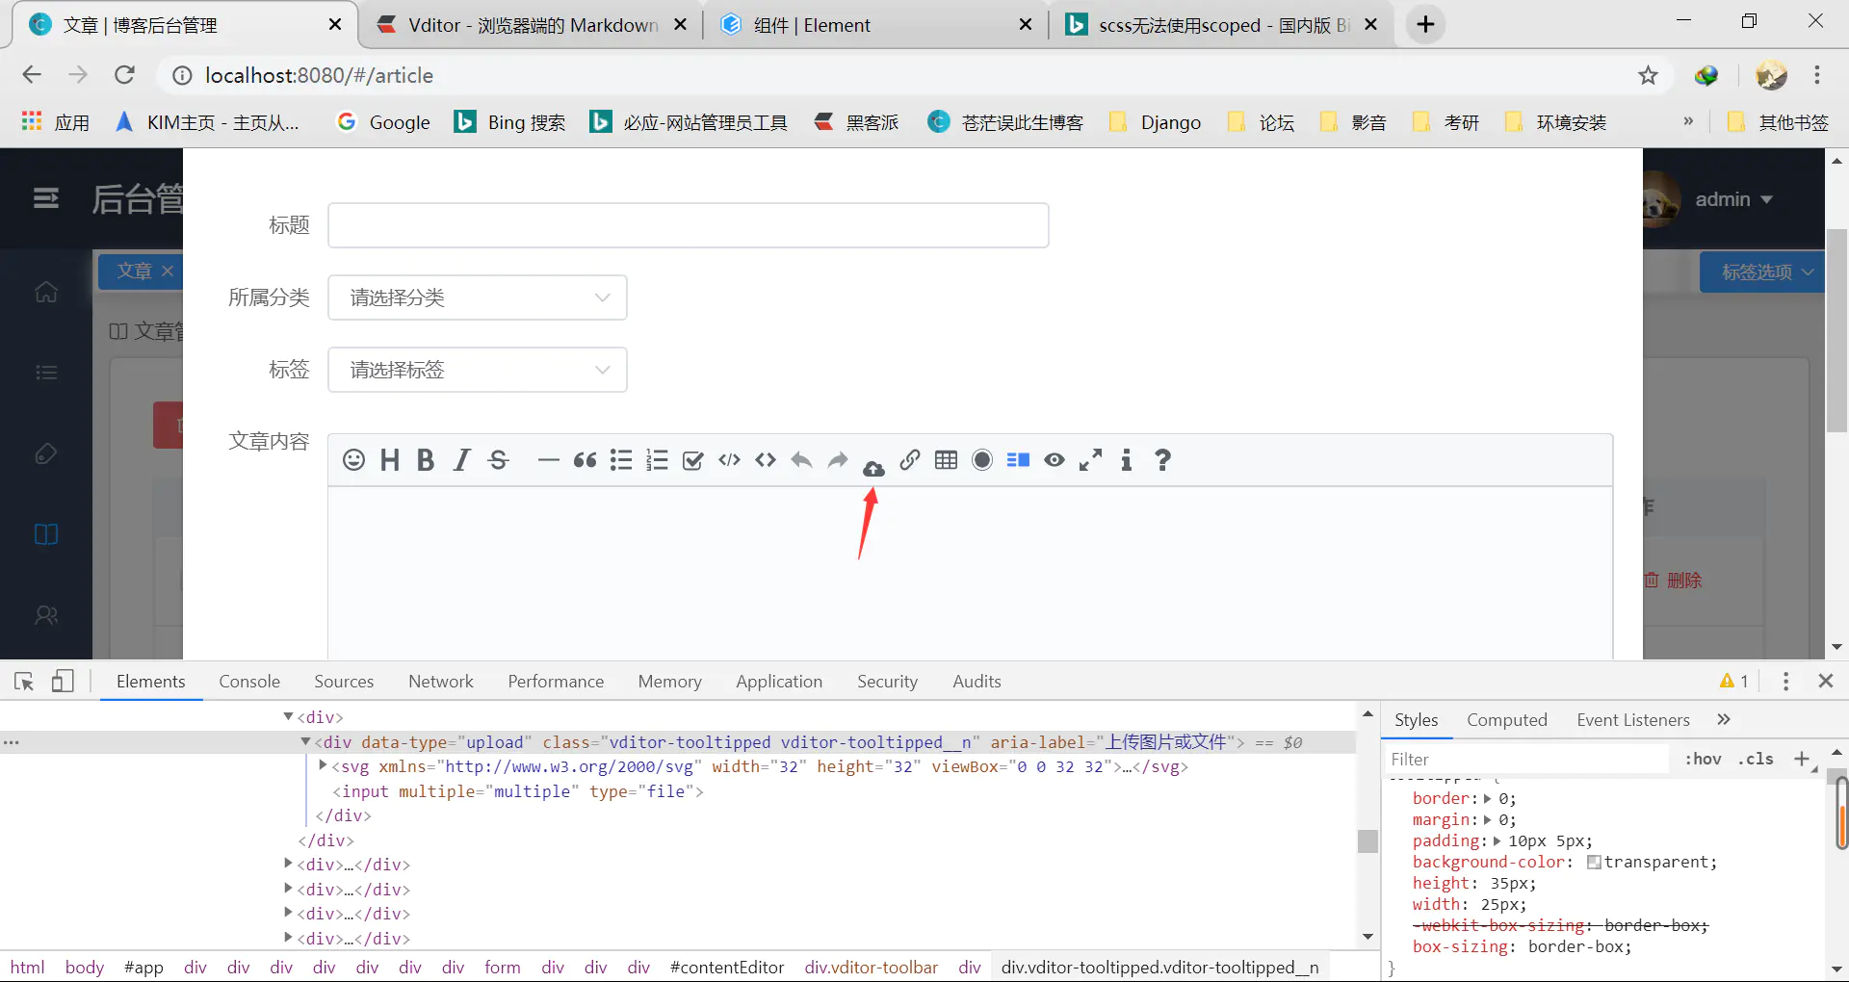This screenshot has height=982, width=1849.
Task: Click the transparent background-color swatch
Action: click(1594, 863)
